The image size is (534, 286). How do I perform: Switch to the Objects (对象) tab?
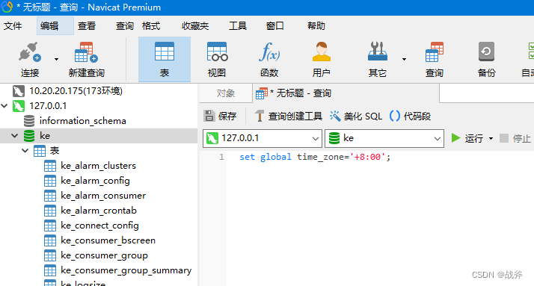point(225,93)
